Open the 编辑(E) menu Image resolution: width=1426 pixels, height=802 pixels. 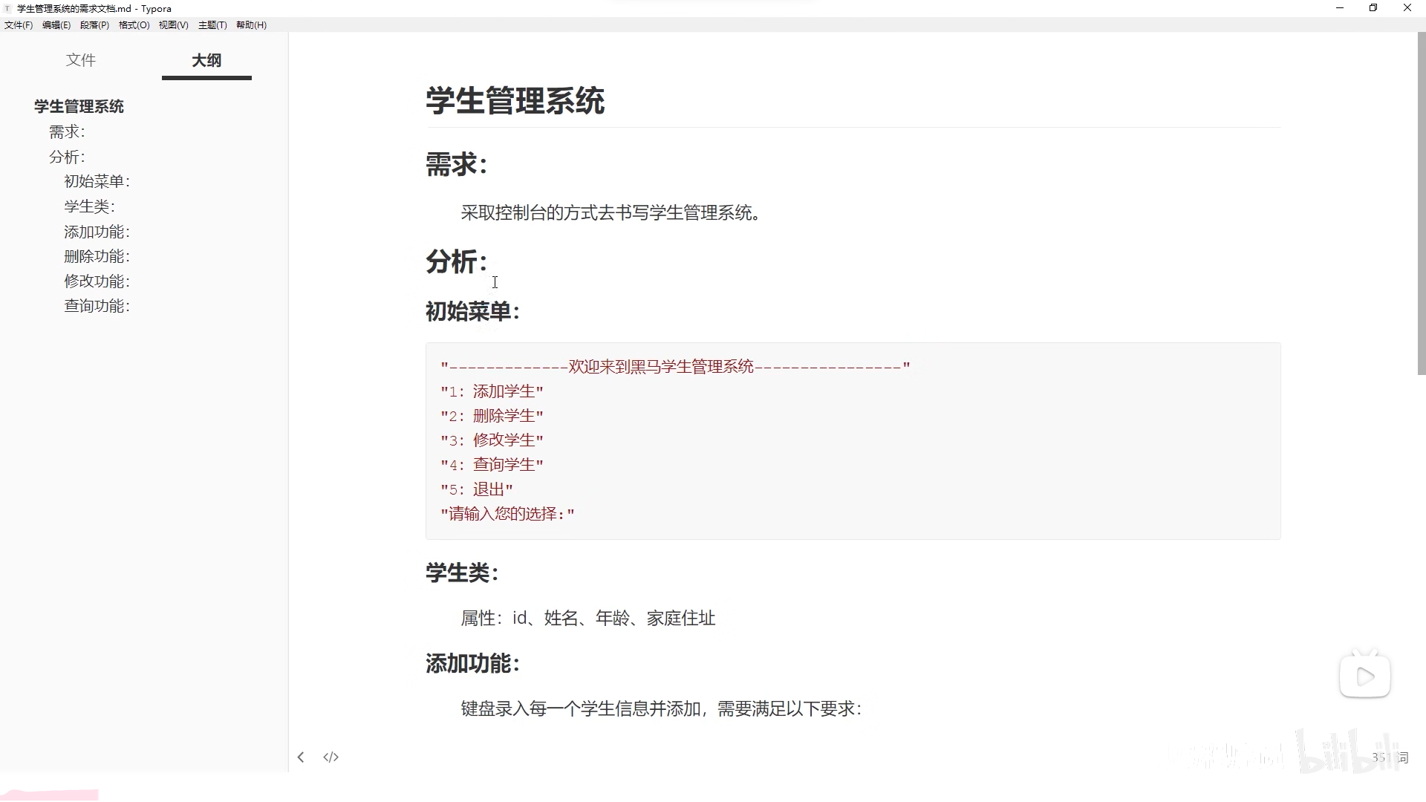point(56,25)
